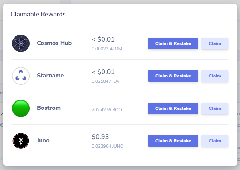Image resolution: width=240 pixels, height=170 pixels.
Task: Click the green Bostrom circle icon
Action: [21, 108]
